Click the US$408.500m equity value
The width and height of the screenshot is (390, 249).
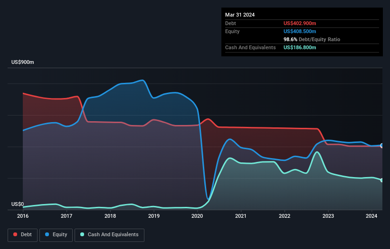point(300,31)
